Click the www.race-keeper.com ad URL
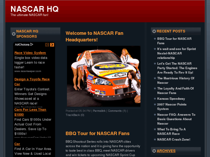The image size is (210, 157). [28, 71]
